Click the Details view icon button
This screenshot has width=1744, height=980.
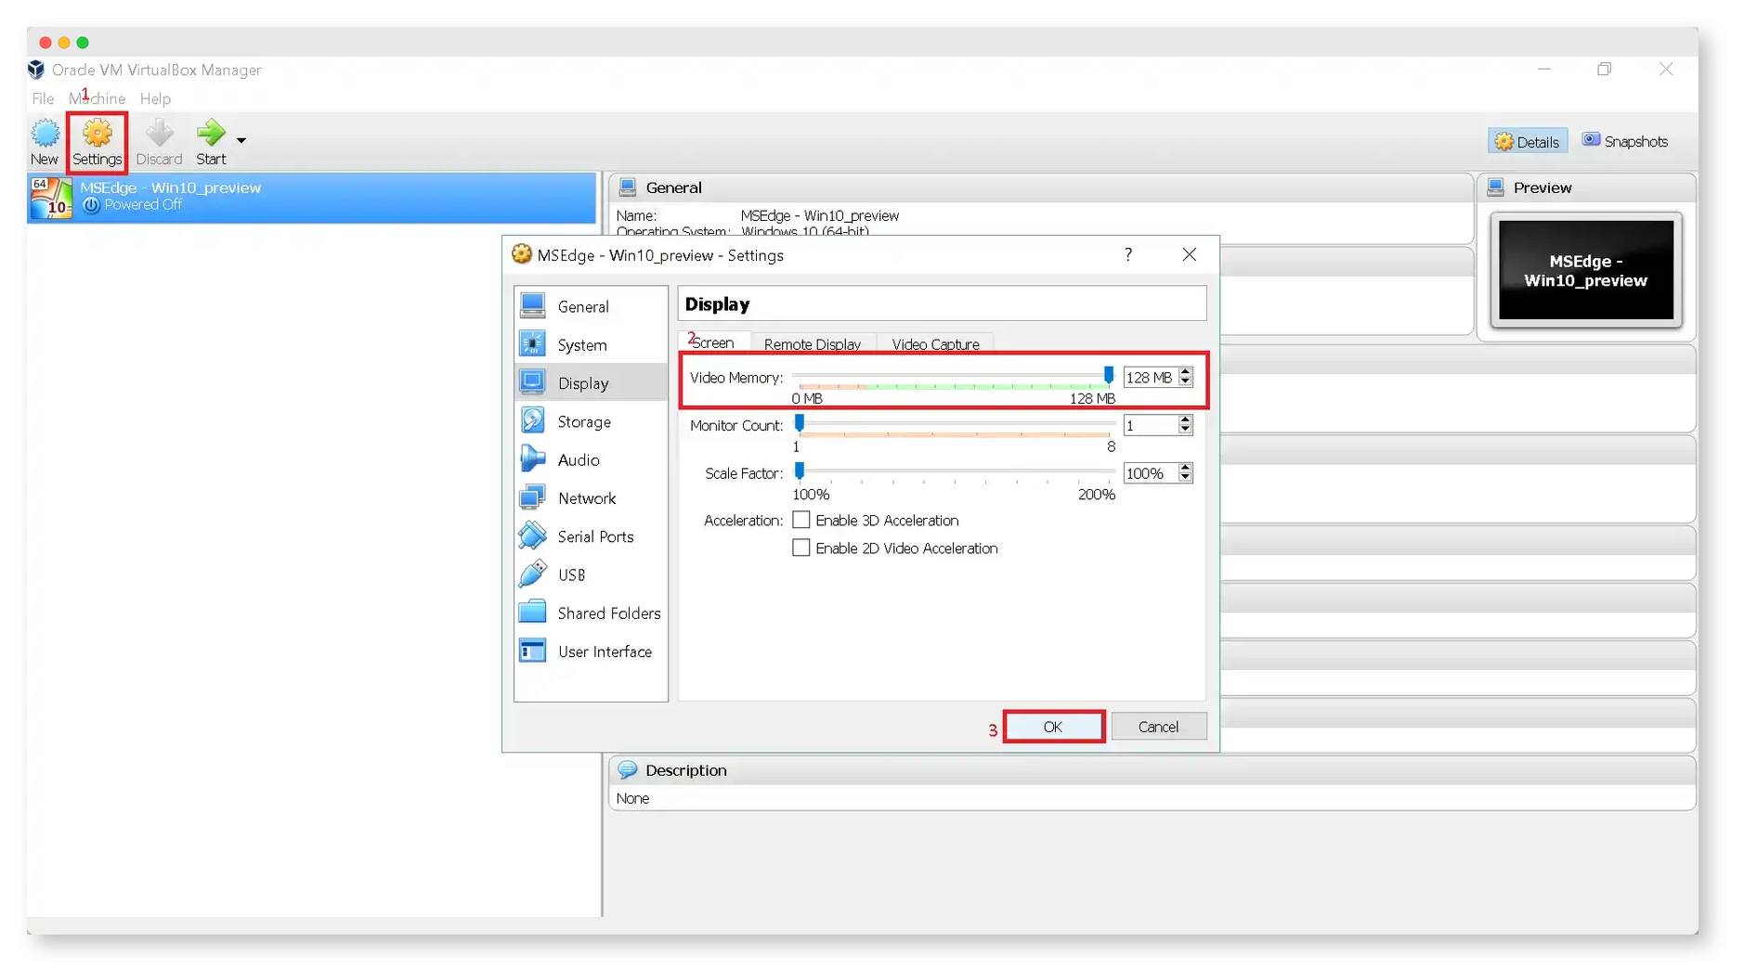pyautogui.click(x=1527, y=141)
